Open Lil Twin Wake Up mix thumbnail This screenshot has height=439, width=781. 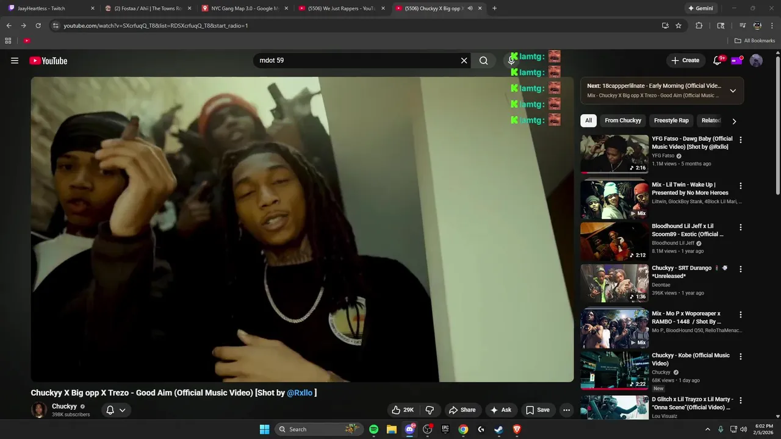(x=614, y=199)
